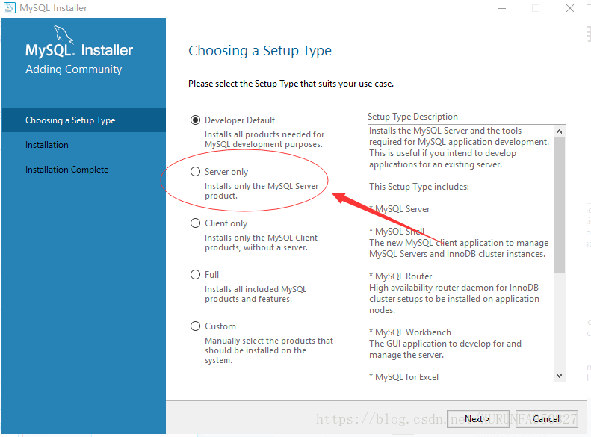Click 'Manually select the products' text
The height and width of the screenshot is (437, 591).
tap(269, 350)
